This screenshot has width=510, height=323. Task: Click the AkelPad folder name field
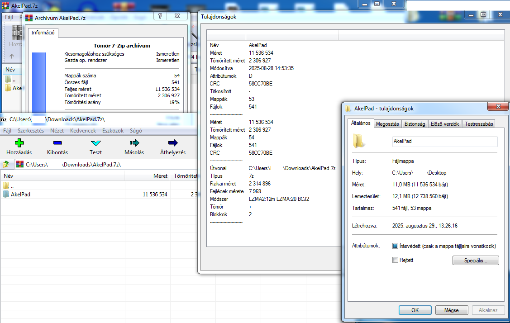[445, 142]
